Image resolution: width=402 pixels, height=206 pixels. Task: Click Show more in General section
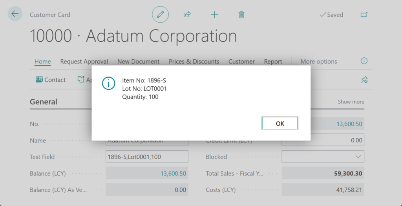tap(351, 102)
